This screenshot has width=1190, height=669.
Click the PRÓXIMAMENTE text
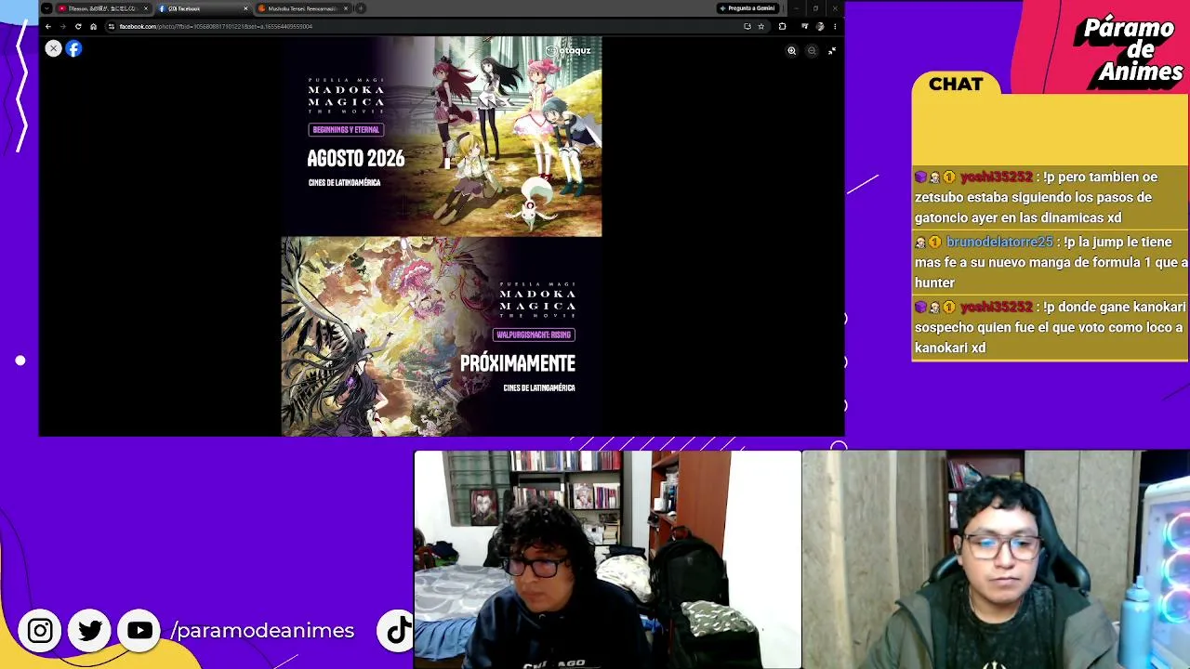(x=518, y=363)
